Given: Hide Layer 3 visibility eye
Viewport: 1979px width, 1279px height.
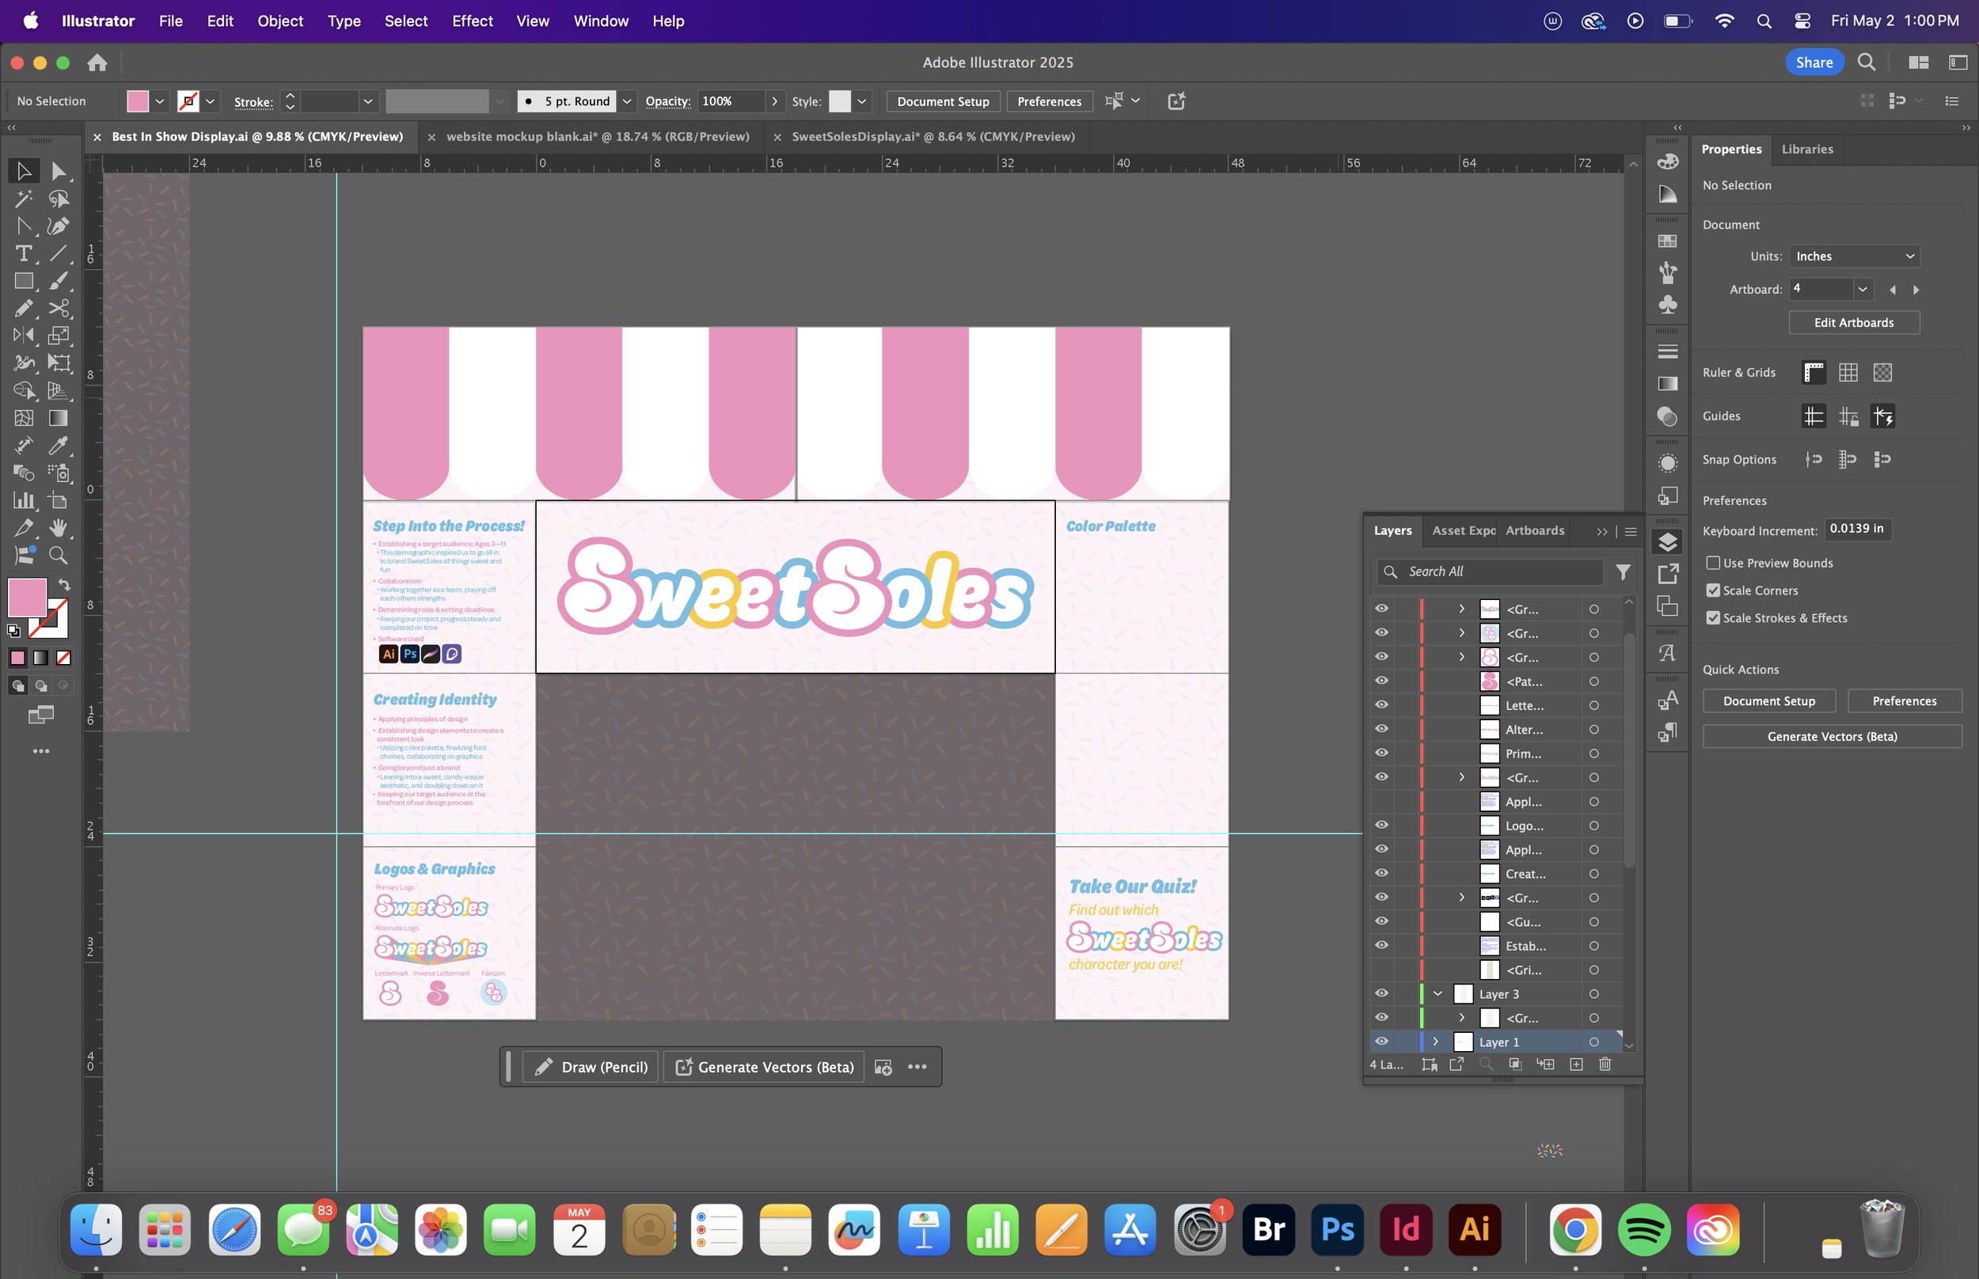Looking at the screenshot, I should 1381,993.
